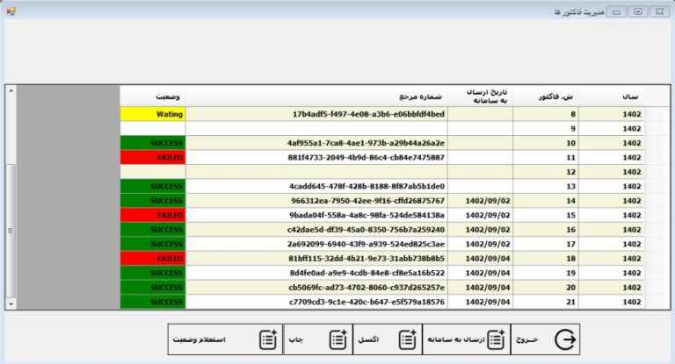Click the استعلام وضعیت status inquiry icon
This screenshot has width=675, height=364.
pyautogui.click(x=268, y=339)
